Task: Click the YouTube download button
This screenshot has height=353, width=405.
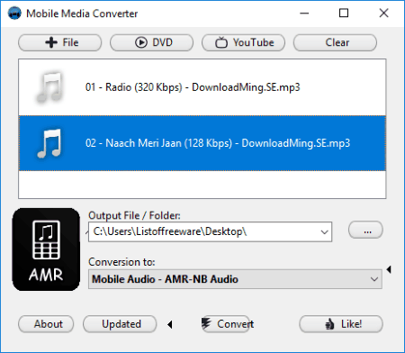Action: (243, 42)
